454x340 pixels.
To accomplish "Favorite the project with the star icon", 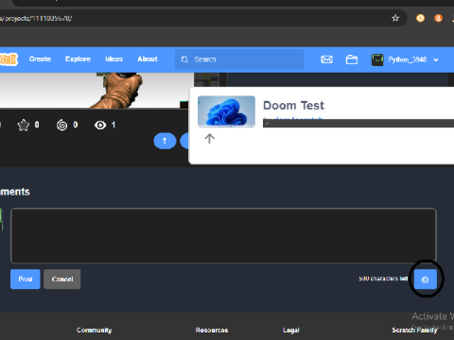I will pyautogui.click(x=24, y=125).
